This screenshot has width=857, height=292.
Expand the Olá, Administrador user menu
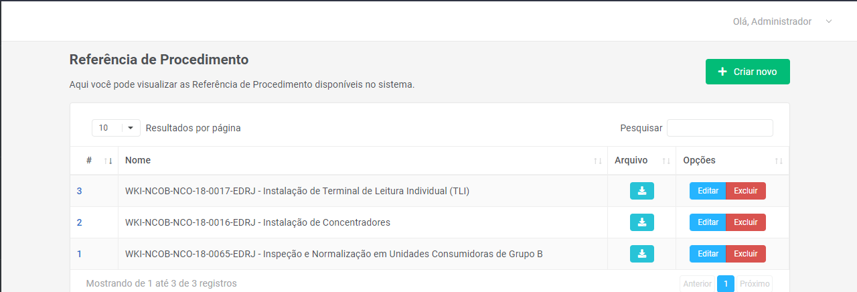(x=829, y=21)
